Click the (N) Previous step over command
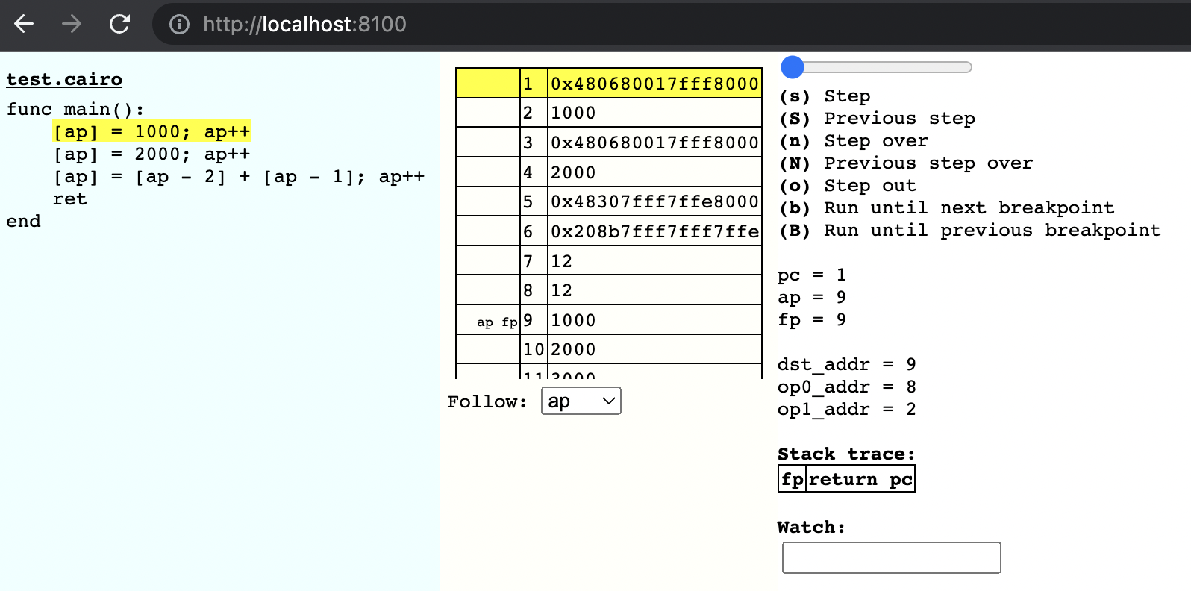Image resolution: width=1191 pixels, height=591 pixels. pos(906,163)
